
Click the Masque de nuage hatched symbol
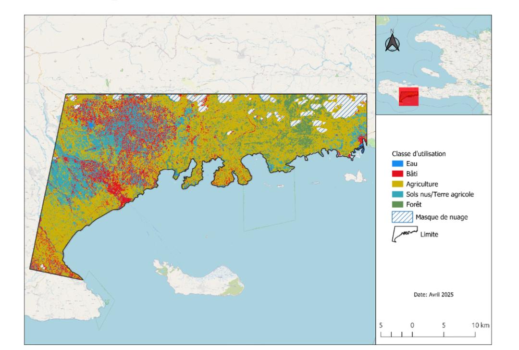(x=403, y=217)
